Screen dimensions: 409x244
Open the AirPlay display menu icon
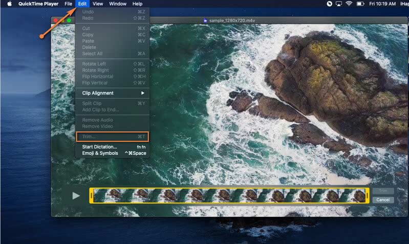338,4
